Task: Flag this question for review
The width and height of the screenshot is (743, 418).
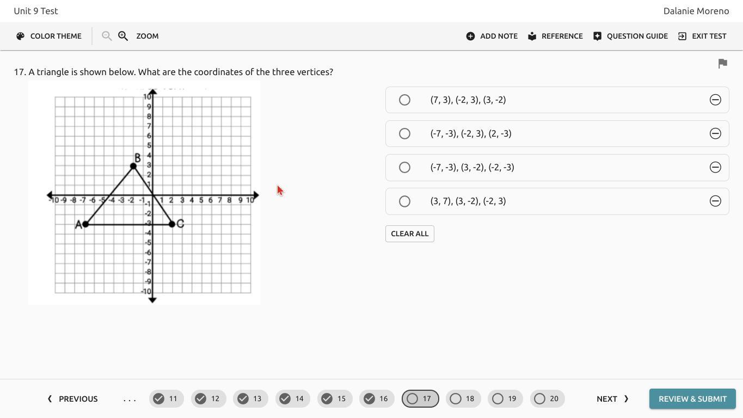Action: coord(722,64)
